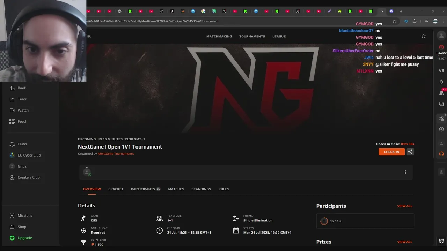Go to Matchmaking in top navigation

(219, 36)
